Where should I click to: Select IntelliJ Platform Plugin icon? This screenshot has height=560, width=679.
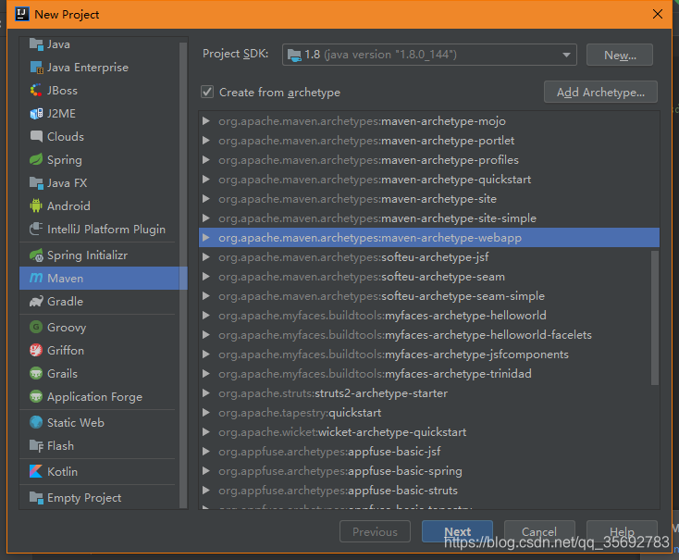[x=36, y=229]
